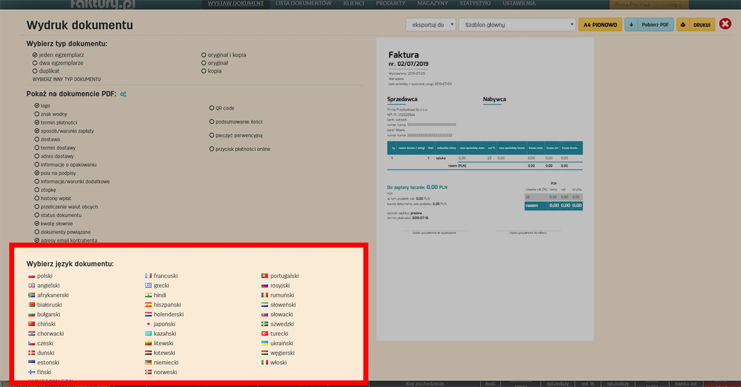Click the settings gears icon beside Pokaż na dokumencie PDF
The height and width of the screenshot is (387, 741).
point(124,94)
